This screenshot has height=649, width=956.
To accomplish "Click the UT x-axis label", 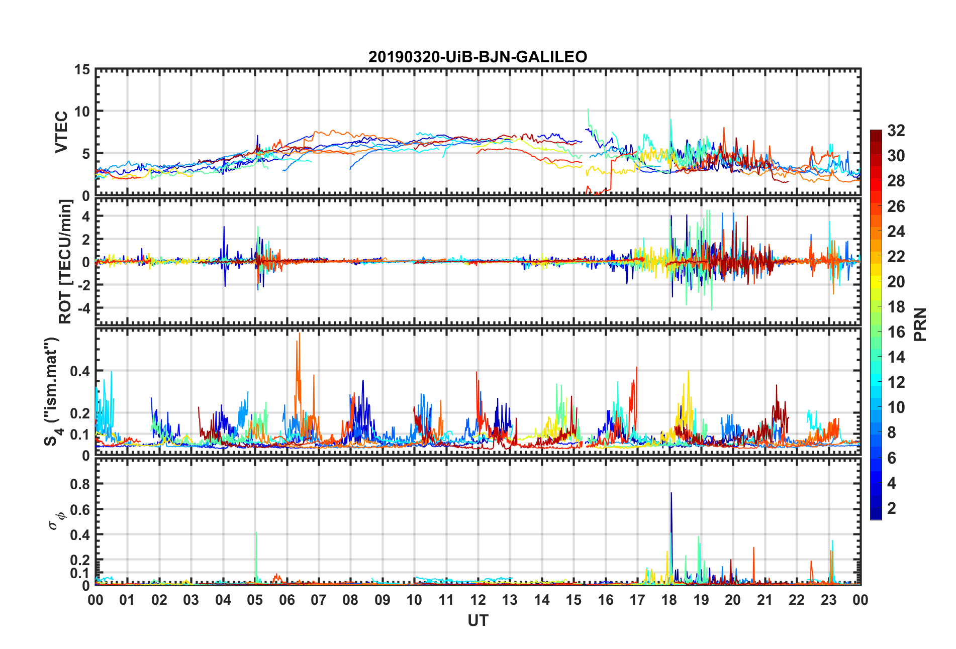I will tap(477, 621).
